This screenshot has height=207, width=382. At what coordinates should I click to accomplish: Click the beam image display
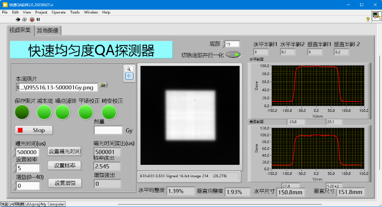tap(190, 115)
